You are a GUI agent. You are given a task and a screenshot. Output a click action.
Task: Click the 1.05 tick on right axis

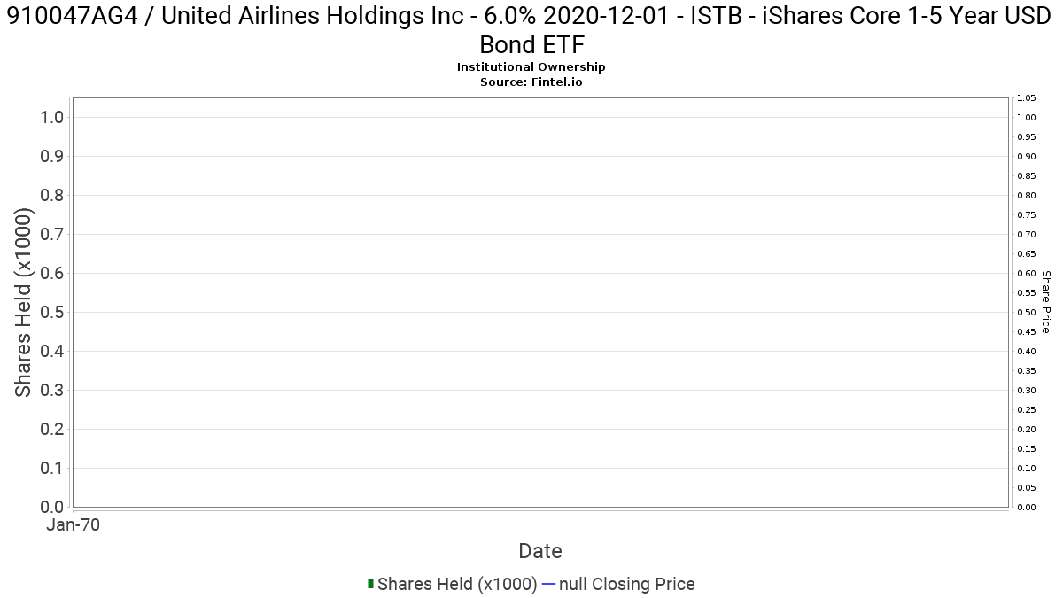pyautogui.click(x=1027, y=98)
